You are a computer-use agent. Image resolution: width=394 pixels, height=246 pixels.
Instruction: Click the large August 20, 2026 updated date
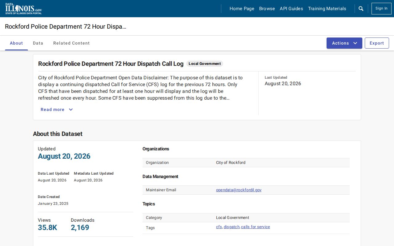click(x=64, y=156)
